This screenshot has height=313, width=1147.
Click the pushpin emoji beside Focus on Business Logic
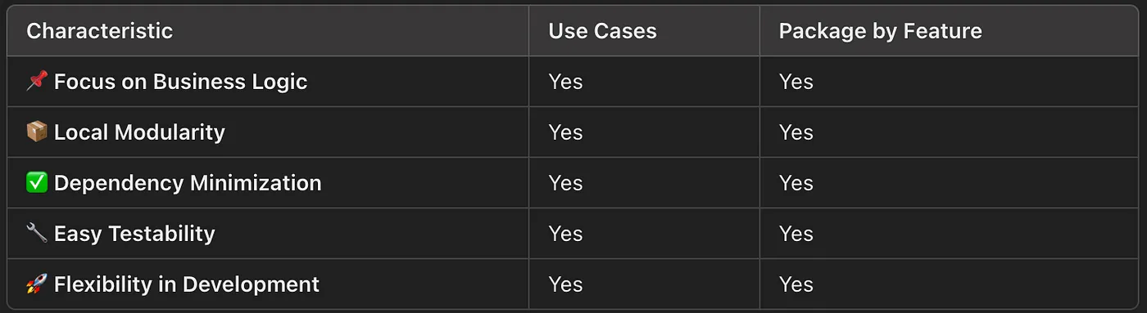pos(37,82)
